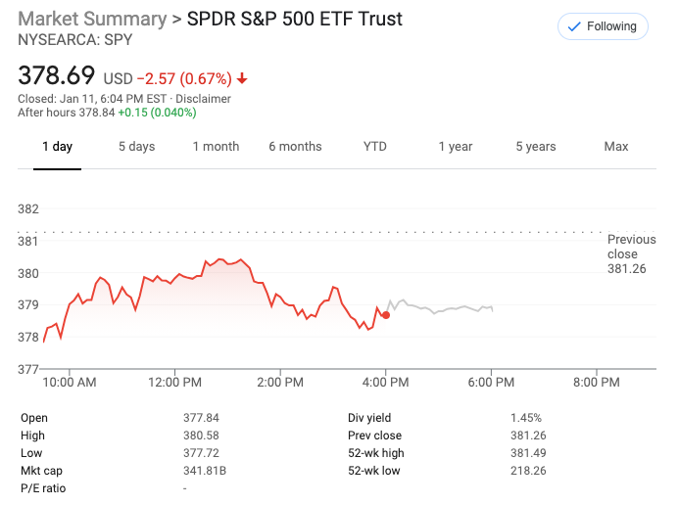
Task: Open the Disclaimer link
Action: (x=203, y=99)
